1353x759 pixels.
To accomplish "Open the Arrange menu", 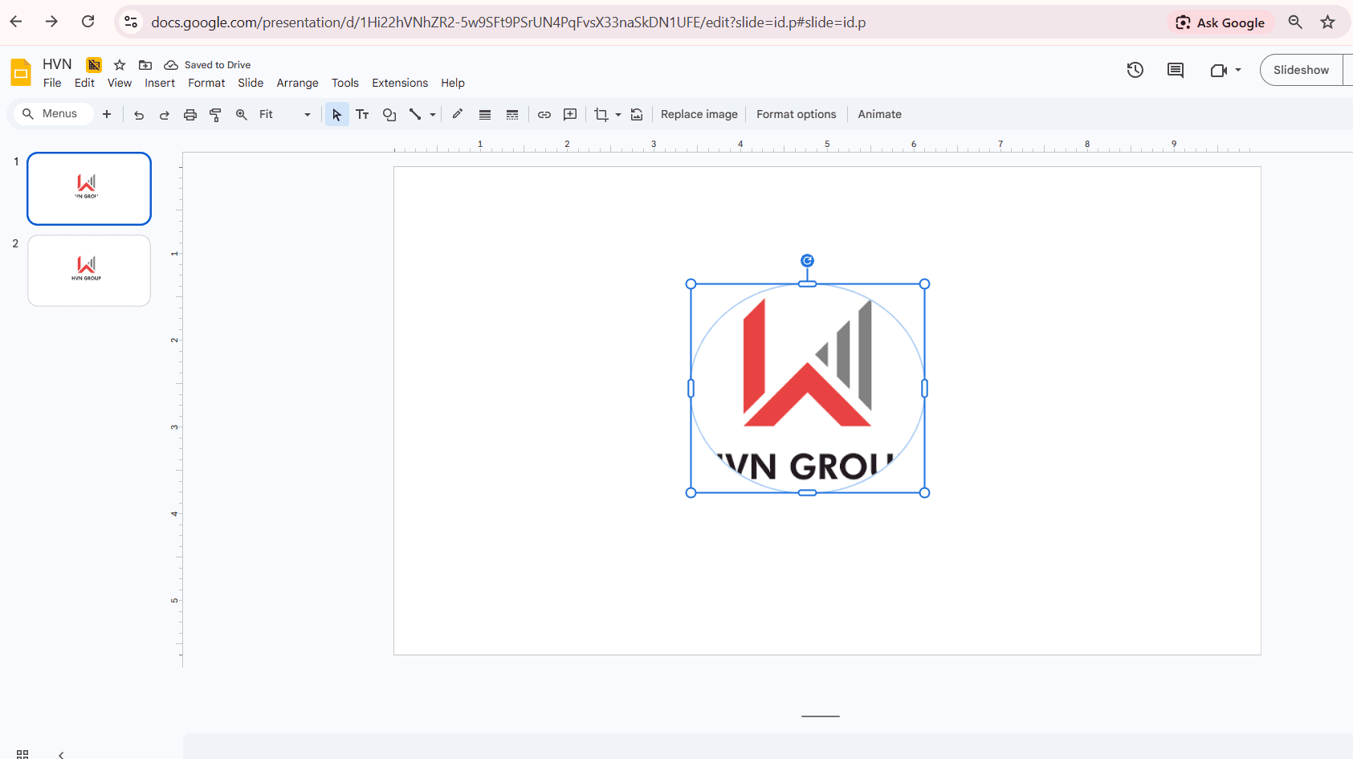I will pos(297,83).
